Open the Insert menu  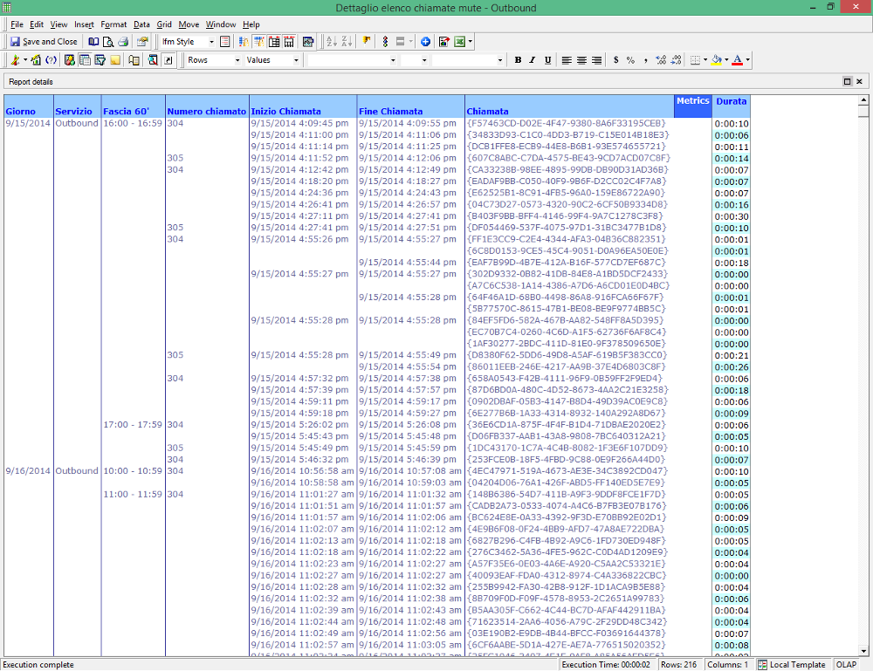pos(84,24)
